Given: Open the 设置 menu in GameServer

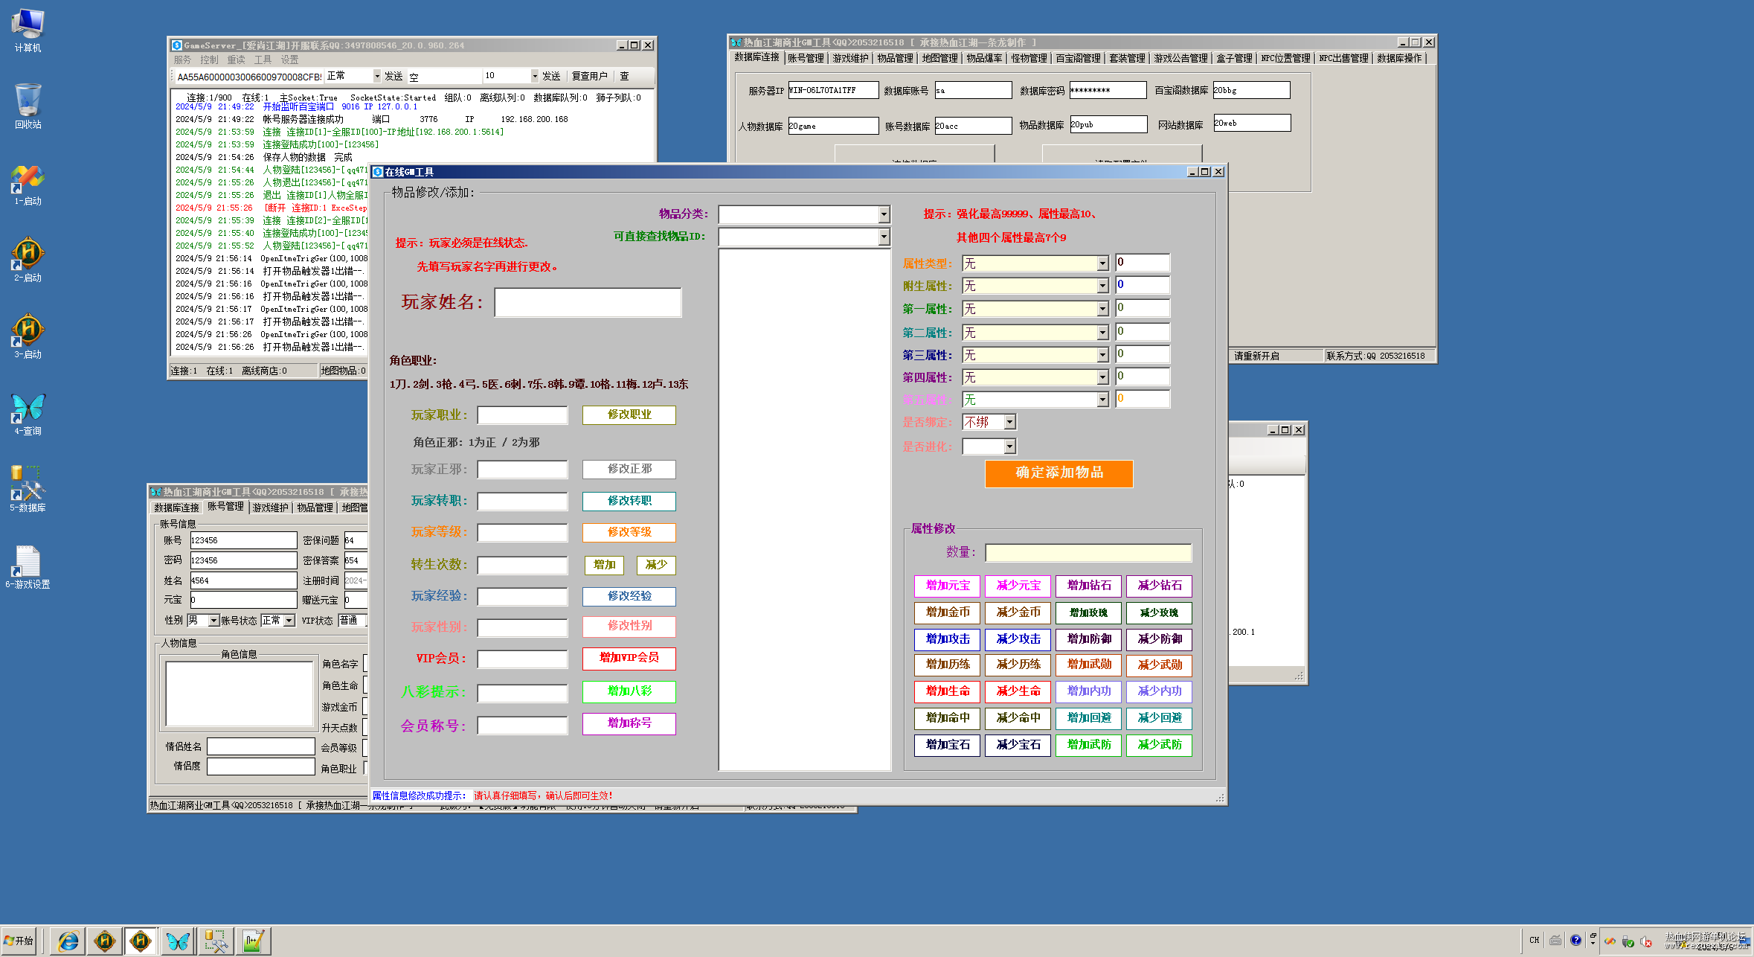Looking at the screenshot, I should [289, 60].
